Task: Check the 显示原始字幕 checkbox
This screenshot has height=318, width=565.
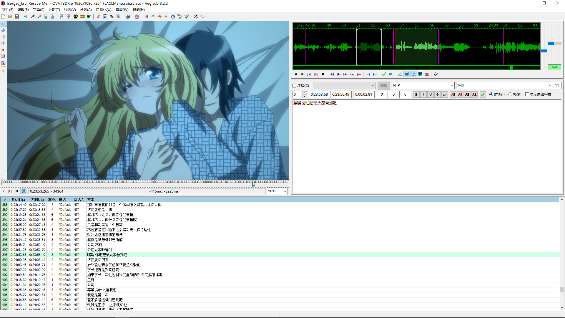Action: coord(527,95)
